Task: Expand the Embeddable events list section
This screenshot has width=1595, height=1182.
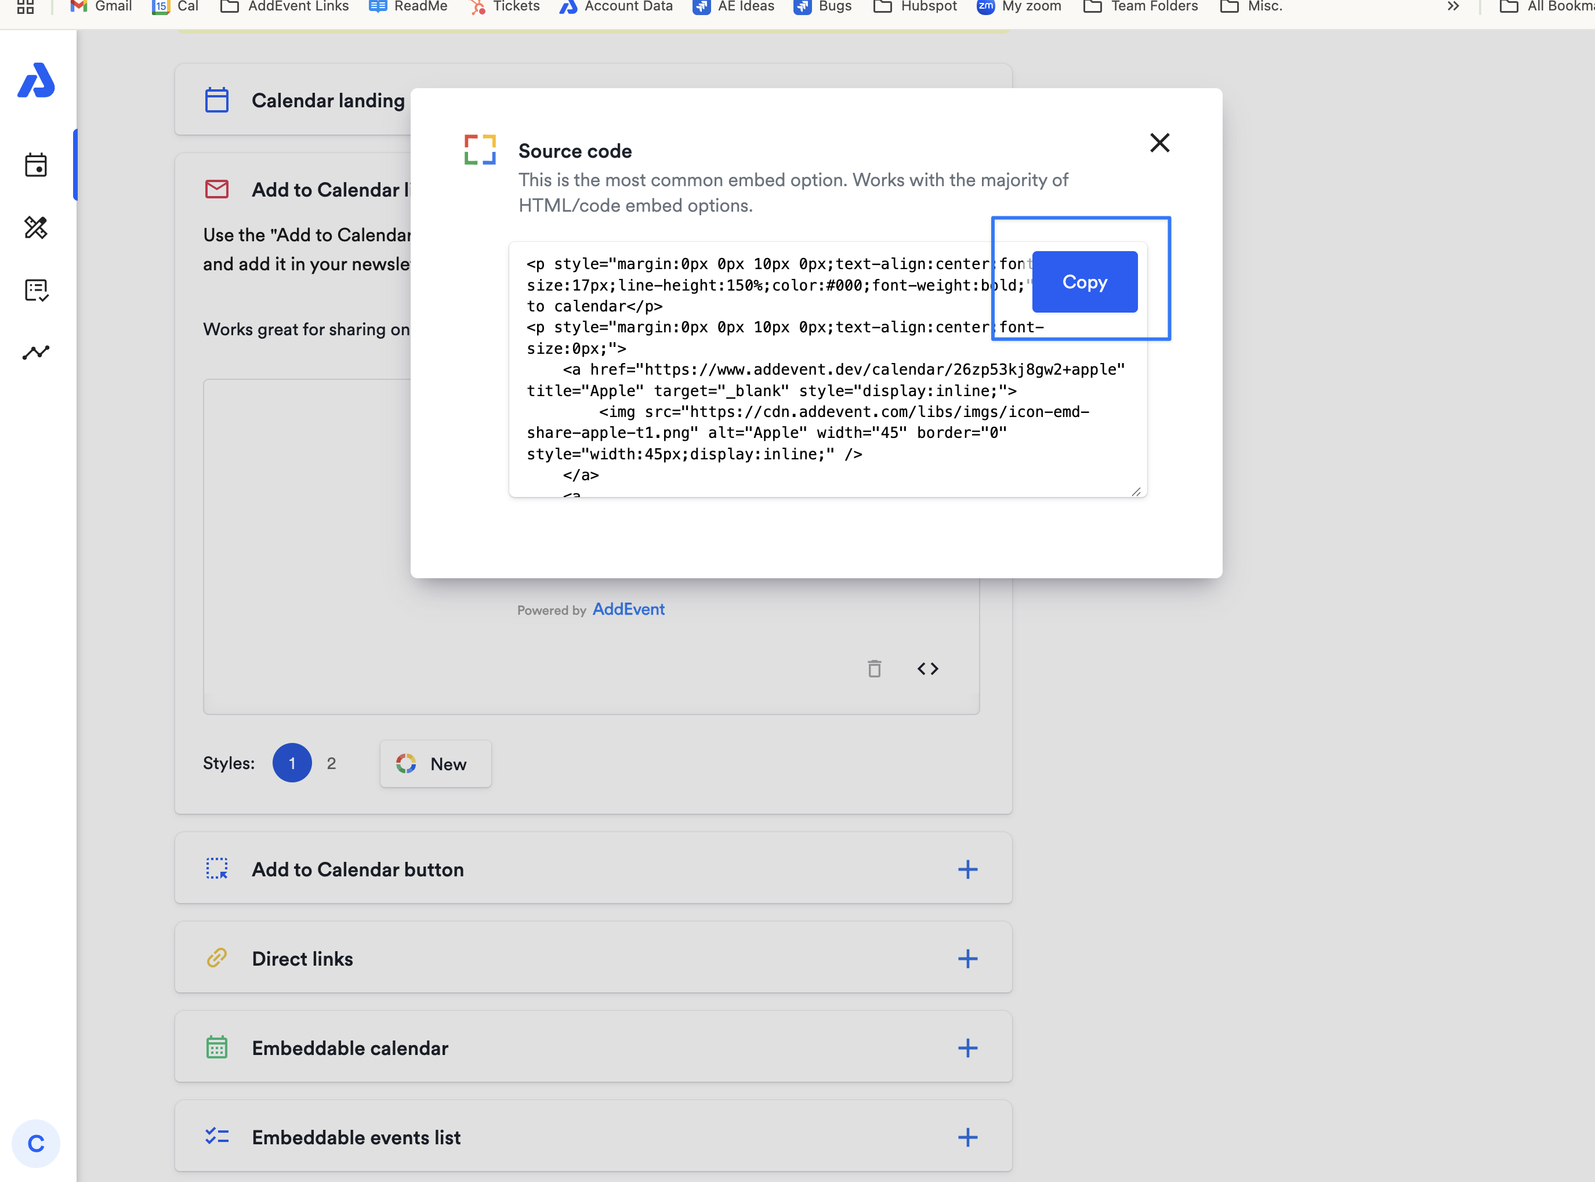Action: point(967,1138)
